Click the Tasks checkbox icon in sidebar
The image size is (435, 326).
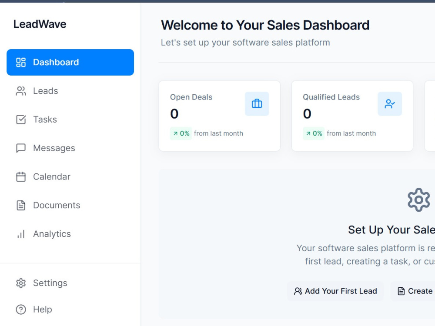click(x=21, y=120)
